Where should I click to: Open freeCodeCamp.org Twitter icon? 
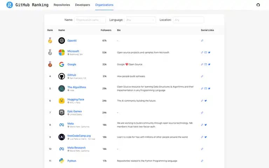coord(206,137)
